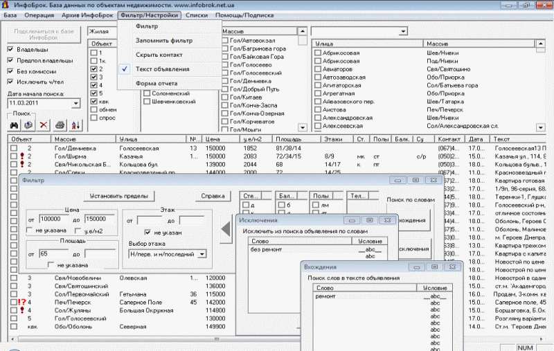Check the Гол/Китаев массив checkbox
This screenshot has width=554, height=351.
pyautogui.click(x=224, y=97)
